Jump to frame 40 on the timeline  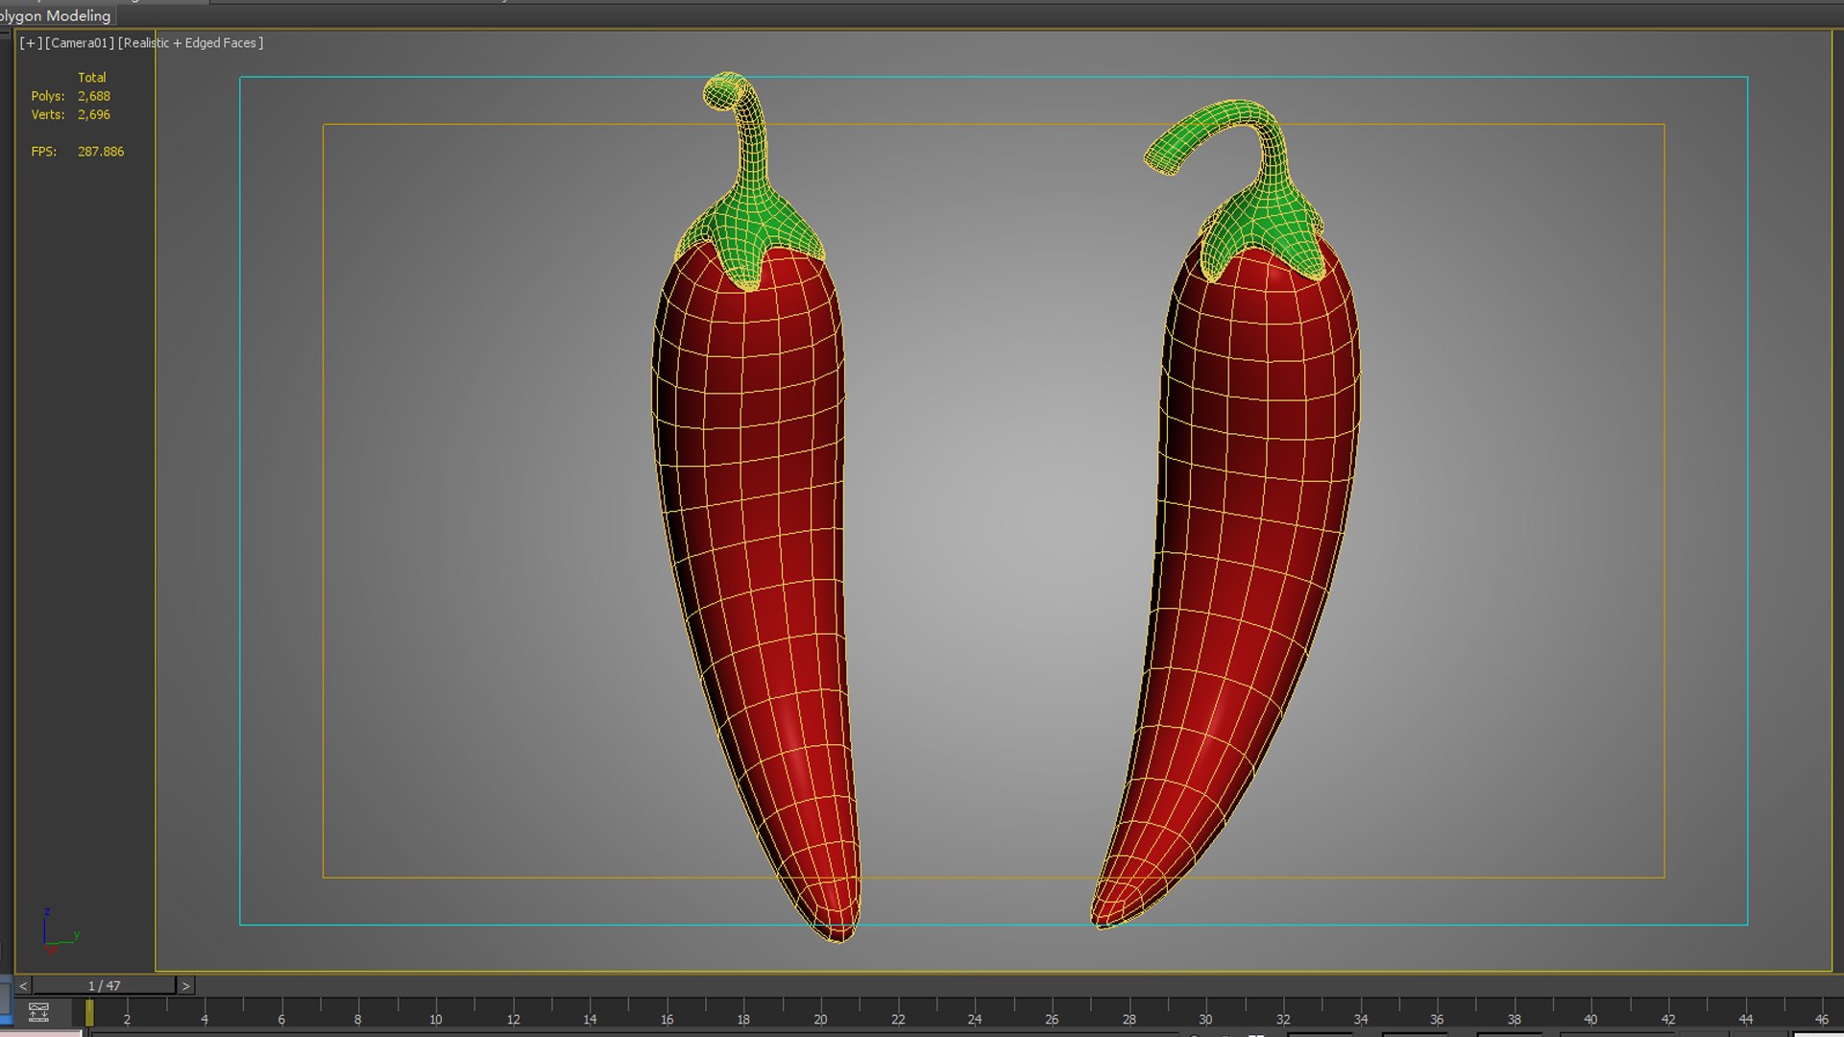1590,1019
